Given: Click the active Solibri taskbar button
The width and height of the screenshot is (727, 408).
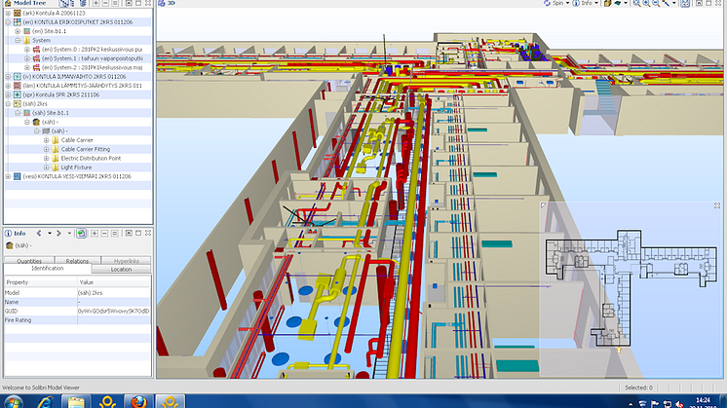Looking at the screenshot, I should point(170,402).
